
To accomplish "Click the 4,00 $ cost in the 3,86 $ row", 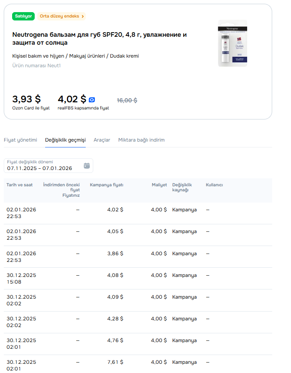I will point(159,254).
